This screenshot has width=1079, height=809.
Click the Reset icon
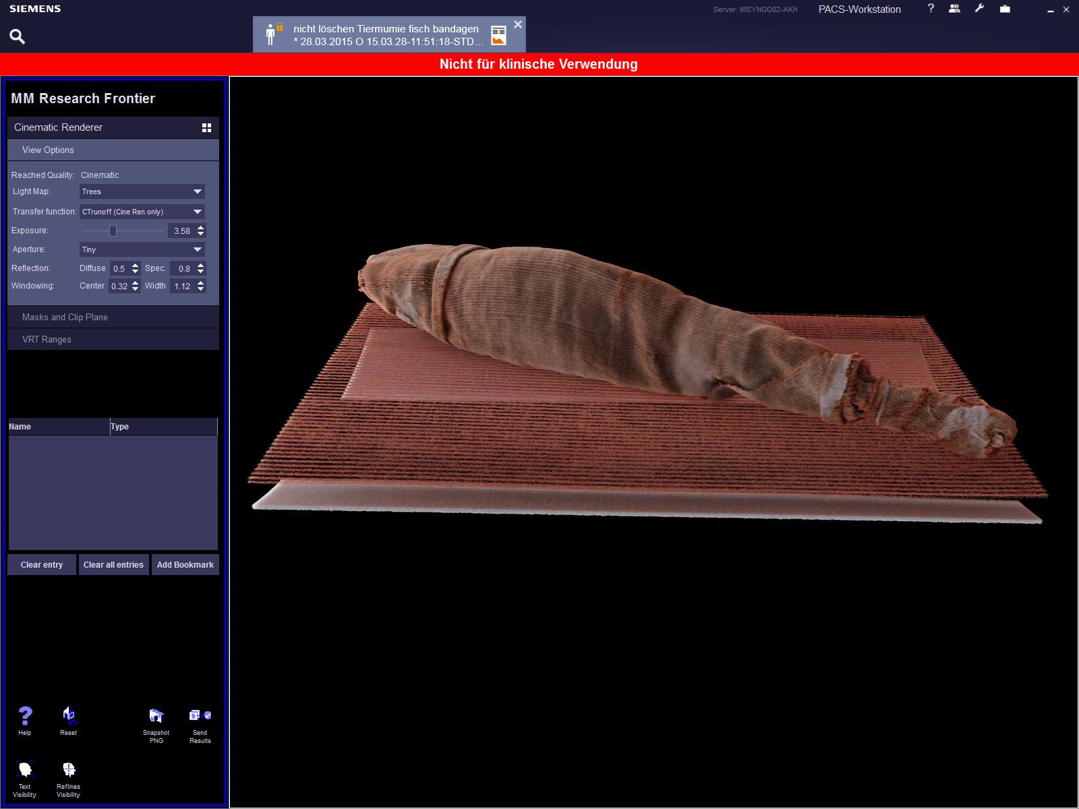click(x=69, y=716)
